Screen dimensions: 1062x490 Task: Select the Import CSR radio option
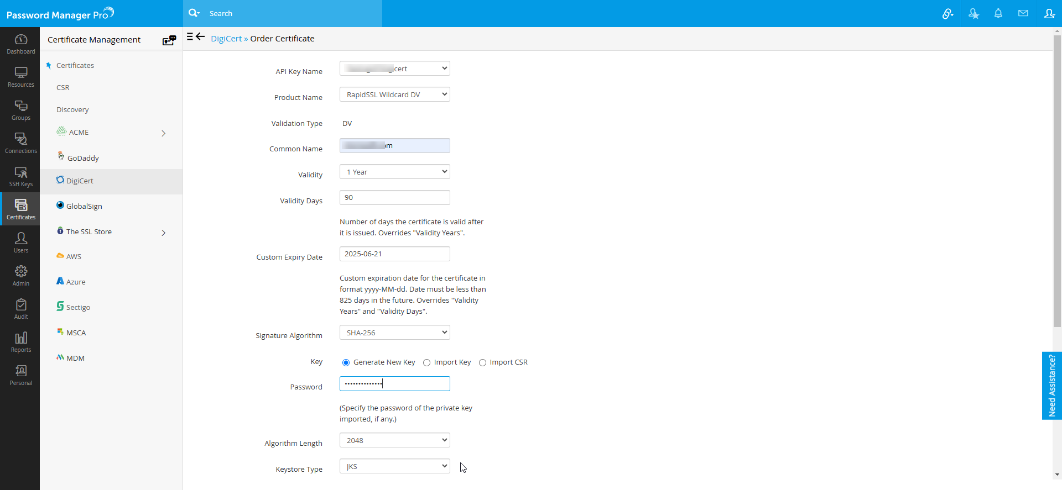[482, 363]
